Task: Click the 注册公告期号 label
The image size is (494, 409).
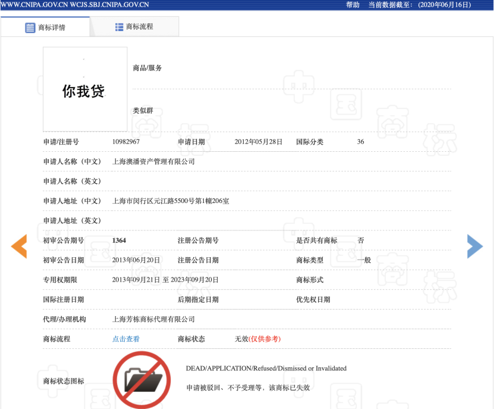Action: [x=198, y=241]
